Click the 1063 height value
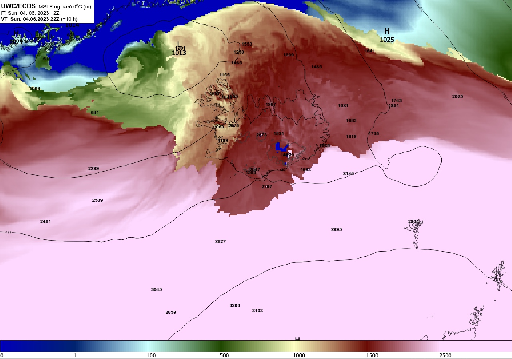The height and width of the screenshot is (359, 512). (x=35, y=88)
